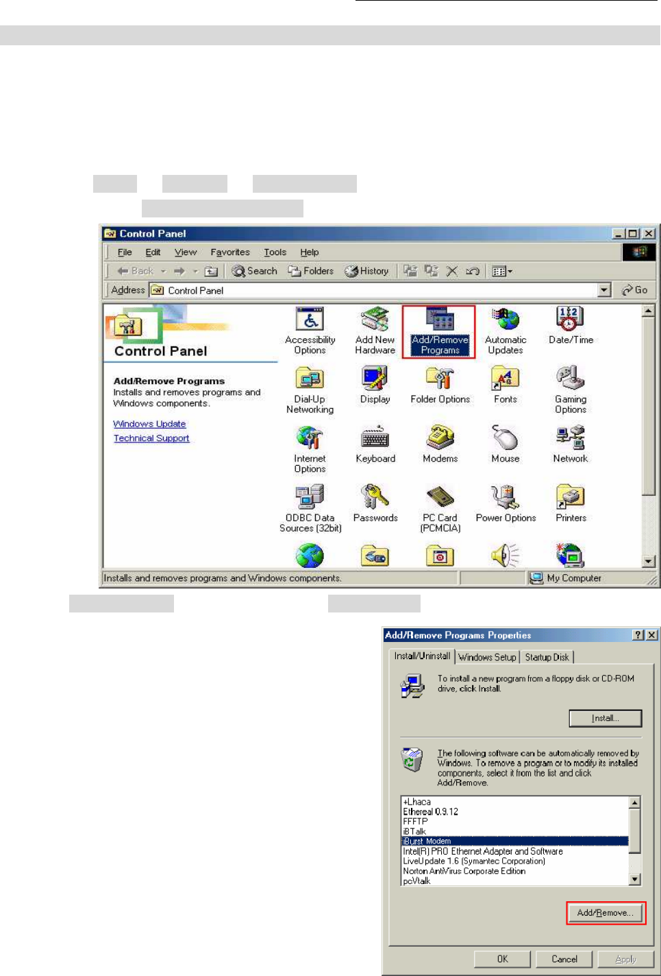The image size is (661, 976).
Task: Open the Dial-Up Networking icon
Action: pyautogui.click(x=310, y=390)
